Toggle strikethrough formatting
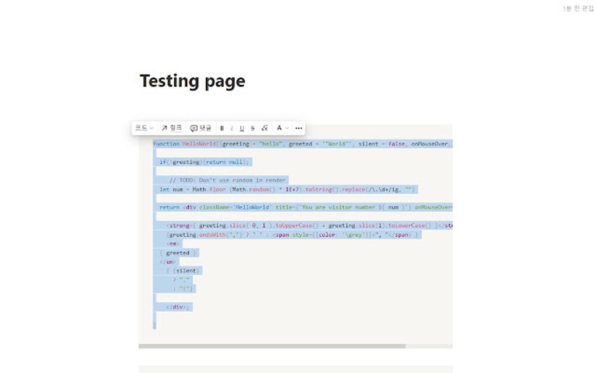The image size is (596, 373). pos(252,129)
